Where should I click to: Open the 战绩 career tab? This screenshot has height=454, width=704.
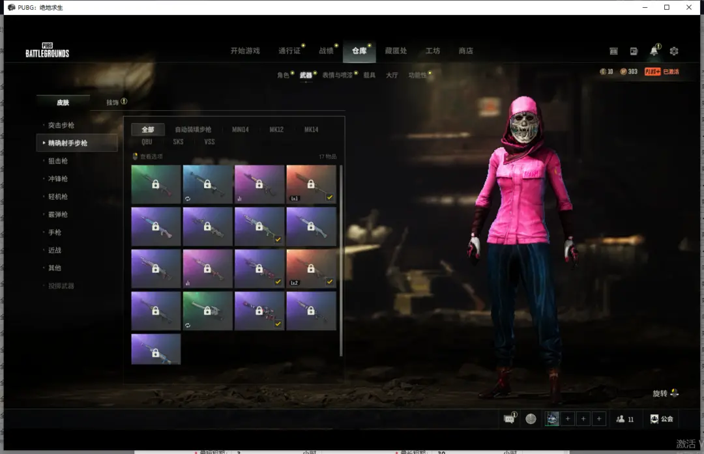(x=327, y=51)
